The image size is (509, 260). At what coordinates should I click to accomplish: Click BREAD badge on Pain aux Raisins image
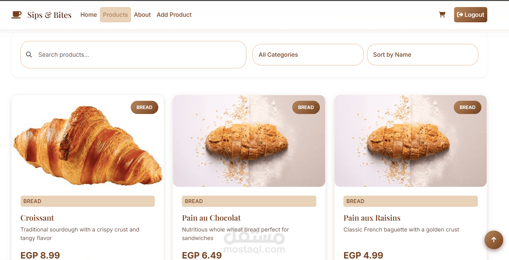[467, 108]
